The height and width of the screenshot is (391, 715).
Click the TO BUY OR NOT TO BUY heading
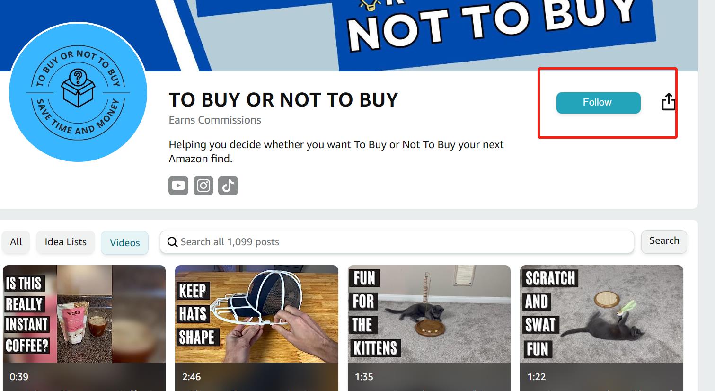tap(283, 100)
